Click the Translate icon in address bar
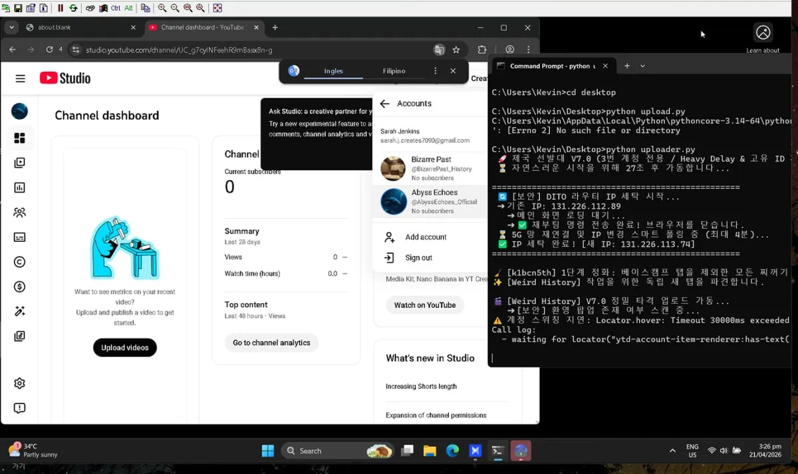 click(439, 50)
